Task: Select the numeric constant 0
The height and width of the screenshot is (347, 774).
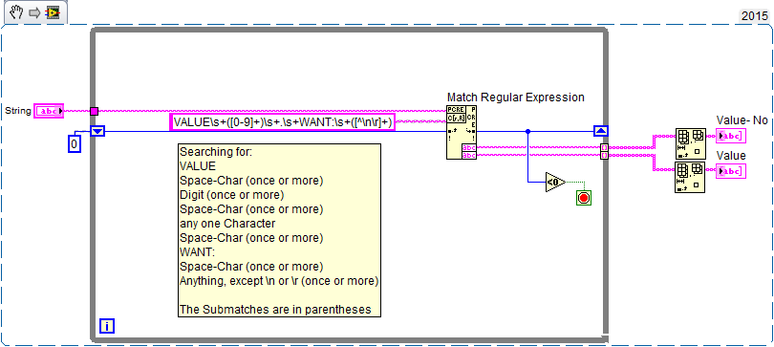Action: pos(74,144)
